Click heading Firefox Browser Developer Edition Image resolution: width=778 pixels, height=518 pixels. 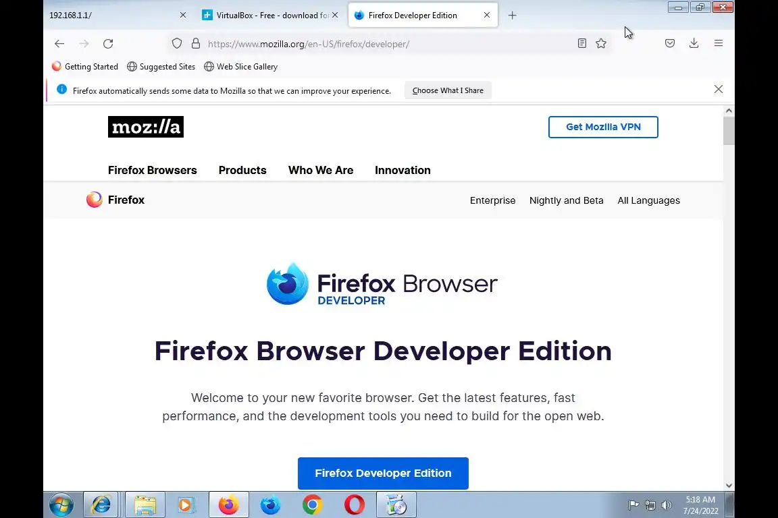[x=383, y=351]
